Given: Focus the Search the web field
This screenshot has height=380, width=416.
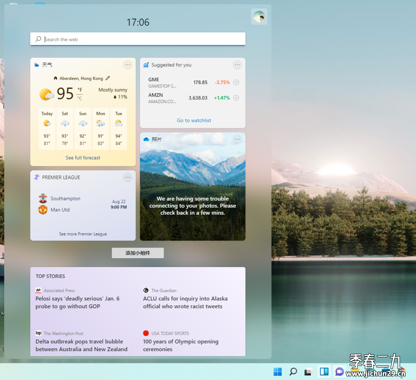Looking at the screenshot, I should tap(138, 39).
